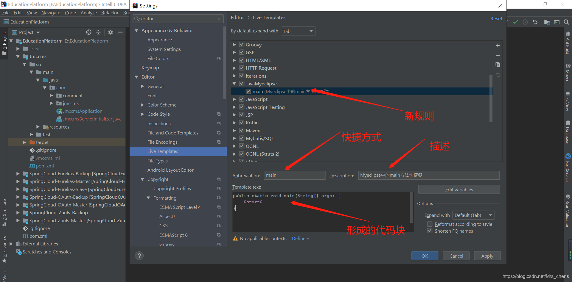Toggle the Groovy template group checkbox
The height and width of the screenshot is (282, 572).
[242, 45]
